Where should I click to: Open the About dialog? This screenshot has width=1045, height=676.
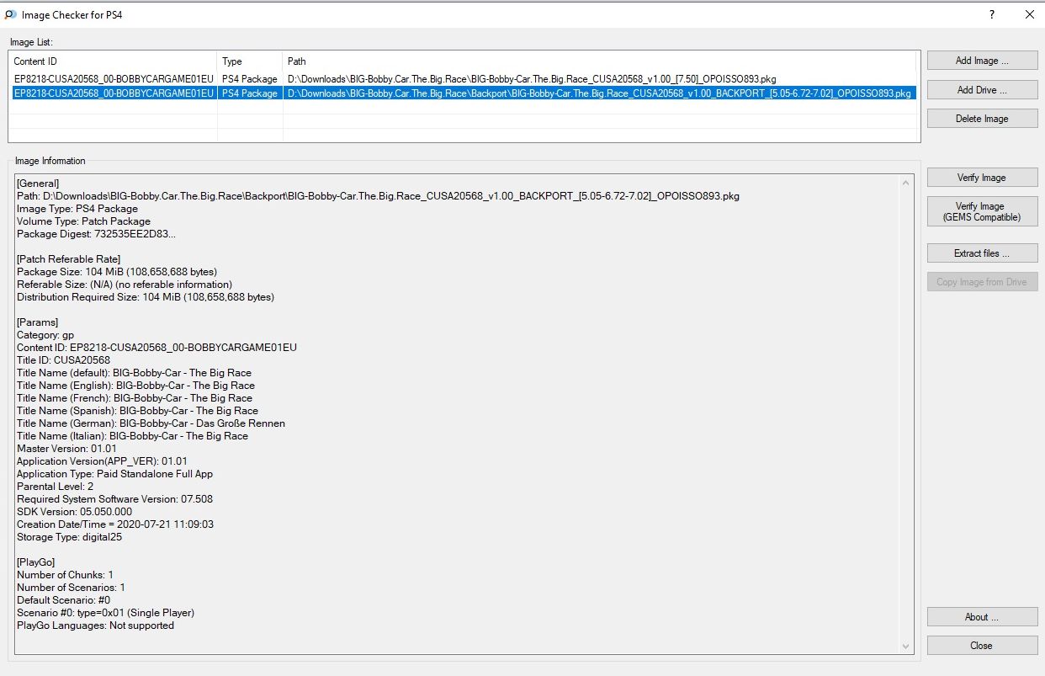[x=982, y=617]
